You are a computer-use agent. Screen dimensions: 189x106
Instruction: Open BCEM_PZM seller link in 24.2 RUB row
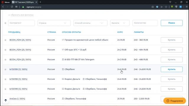tap(20, 50)
